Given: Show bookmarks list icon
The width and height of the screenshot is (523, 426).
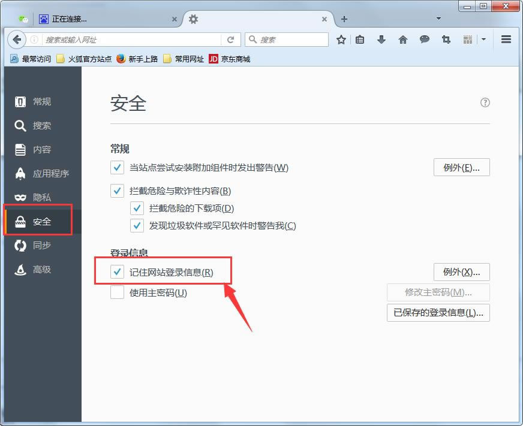Looking at the screenshot, I should [x=360, y=40].
